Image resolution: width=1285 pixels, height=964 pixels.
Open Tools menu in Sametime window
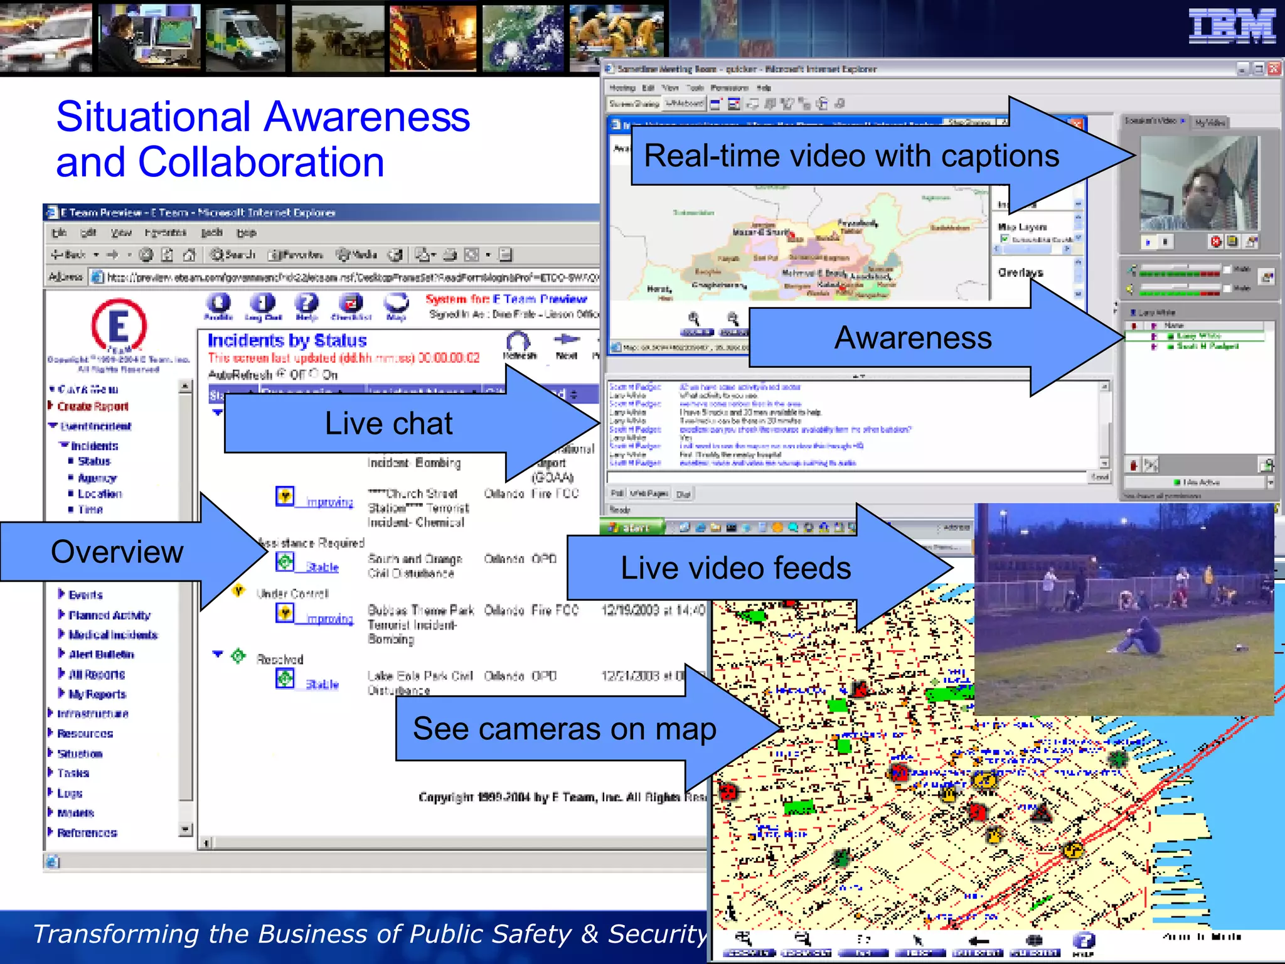[695, 88]
